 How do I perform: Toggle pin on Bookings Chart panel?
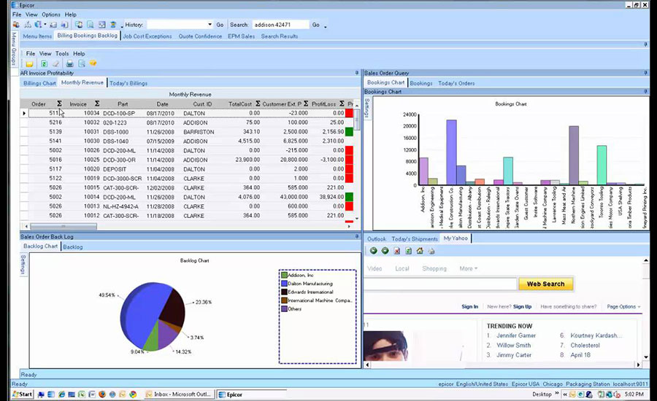645,91
